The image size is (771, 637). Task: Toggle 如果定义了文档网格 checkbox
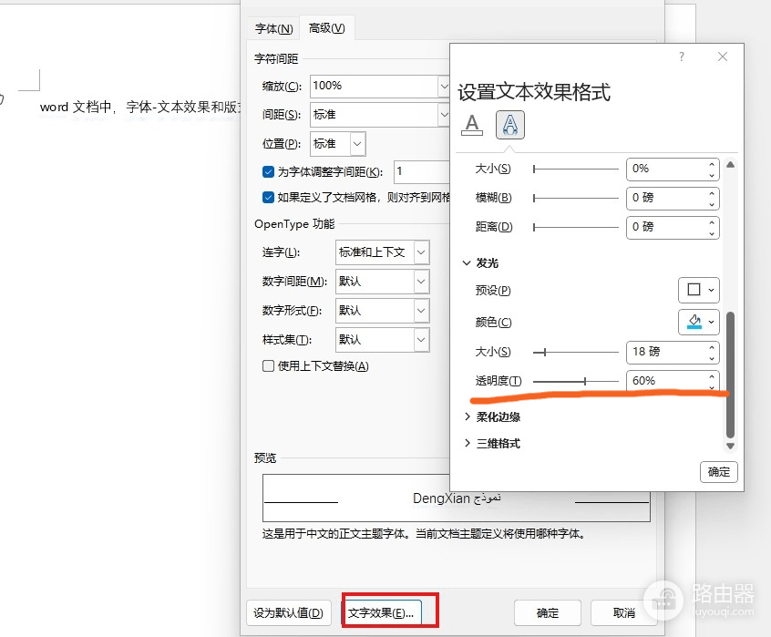[268, 197]
